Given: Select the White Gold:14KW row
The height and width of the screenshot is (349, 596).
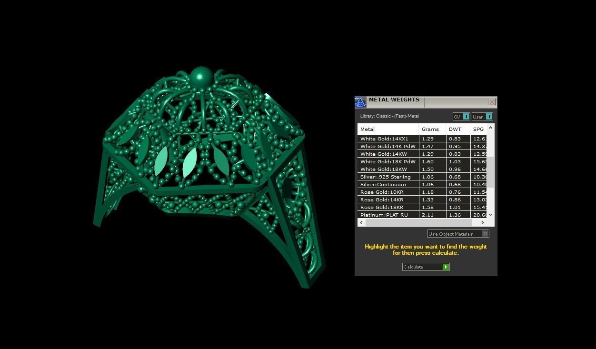Looking at the screenshot, I should point(422,154).
